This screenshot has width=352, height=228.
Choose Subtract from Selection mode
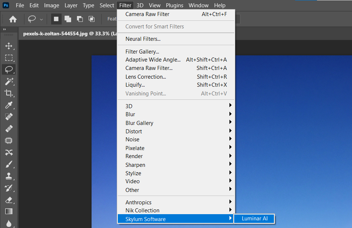(80, 19)
